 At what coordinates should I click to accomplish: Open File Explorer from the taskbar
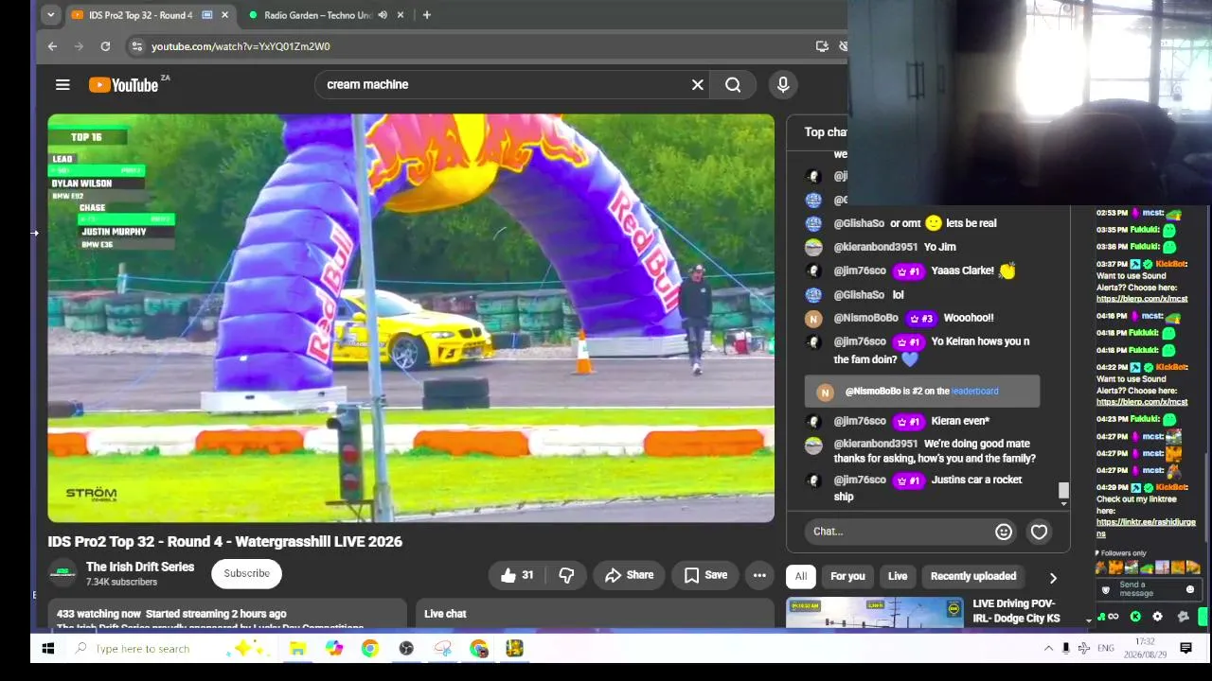[x=297, y=649]
